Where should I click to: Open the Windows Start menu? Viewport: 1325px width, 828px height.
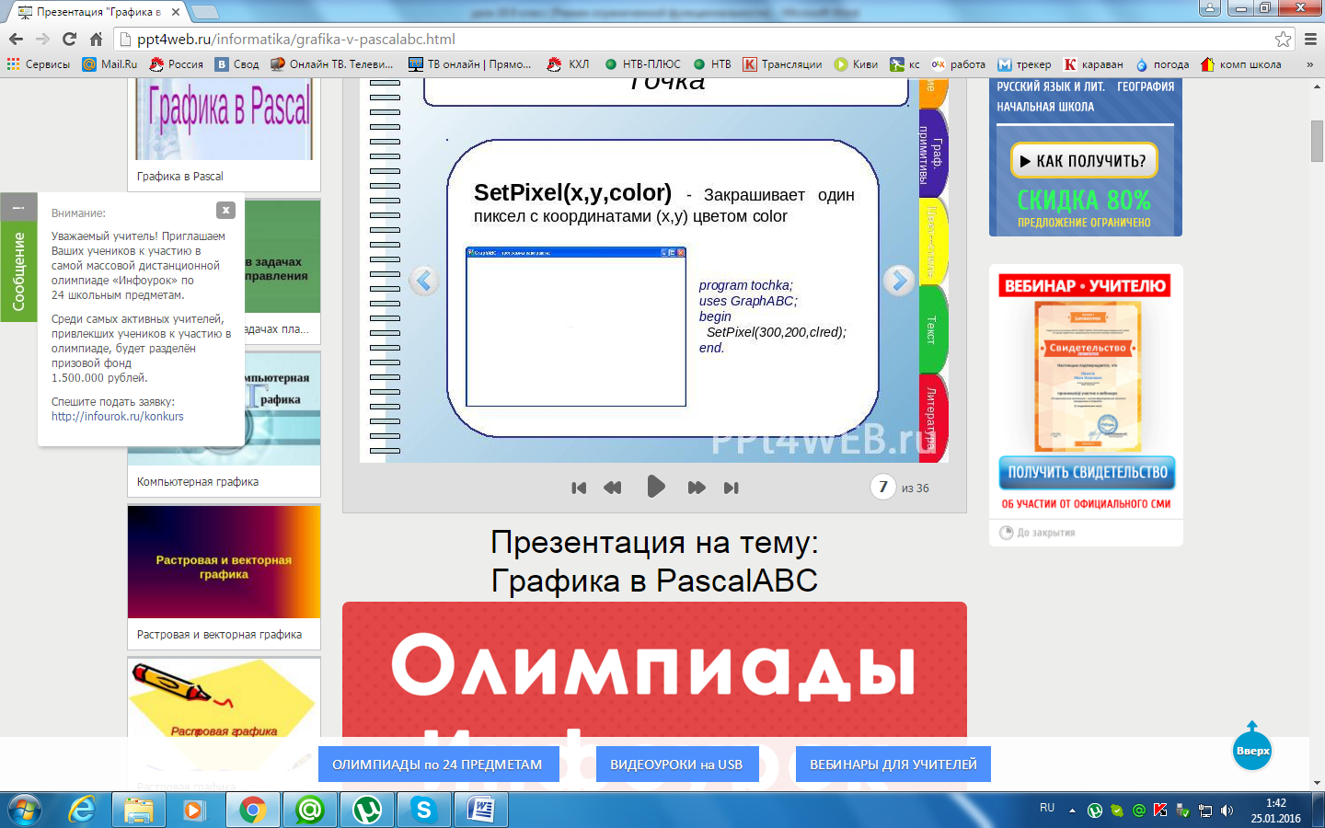point(25,810)
